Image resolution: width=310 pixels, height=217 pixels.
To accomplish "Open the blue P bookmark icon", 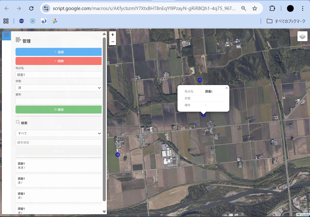I will [x=33, y=21].
